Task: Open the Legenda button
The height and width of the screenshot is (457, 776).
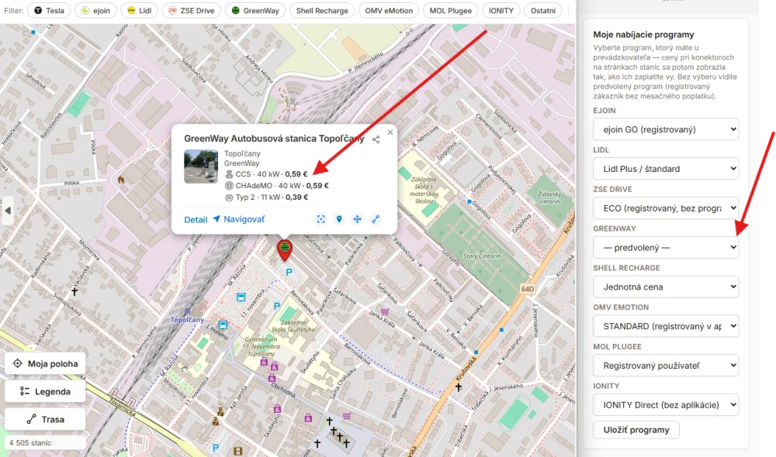Action: coord(45,391)
